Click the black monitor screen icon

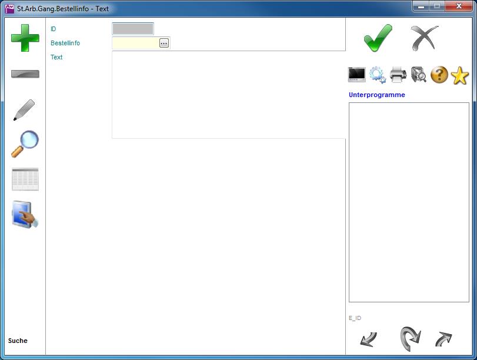coord(357,75)
